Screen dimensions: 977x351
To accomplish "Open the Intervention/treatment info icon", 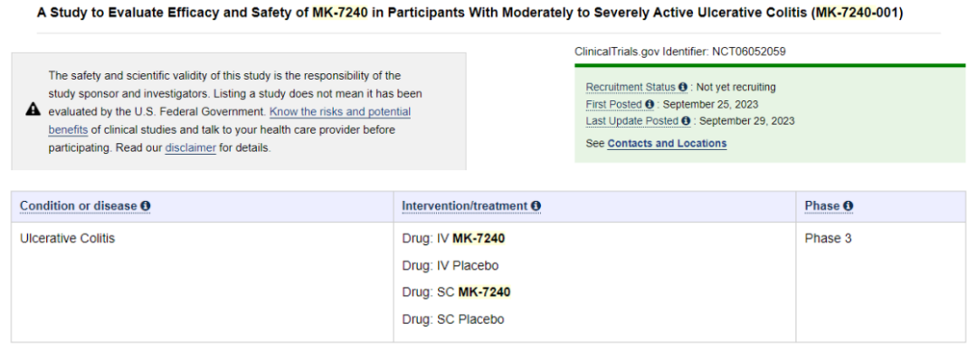I will coord(536,205).
